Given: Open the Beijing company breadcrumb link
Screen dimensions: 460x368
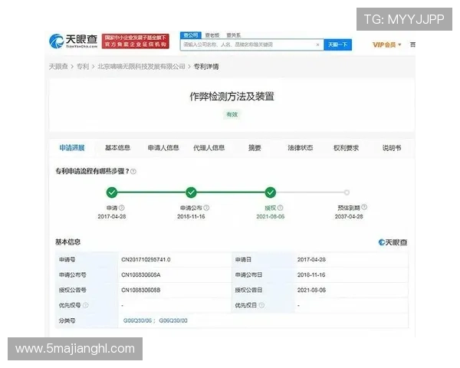Looking at the screenshot, I should (x=141, y=67).
